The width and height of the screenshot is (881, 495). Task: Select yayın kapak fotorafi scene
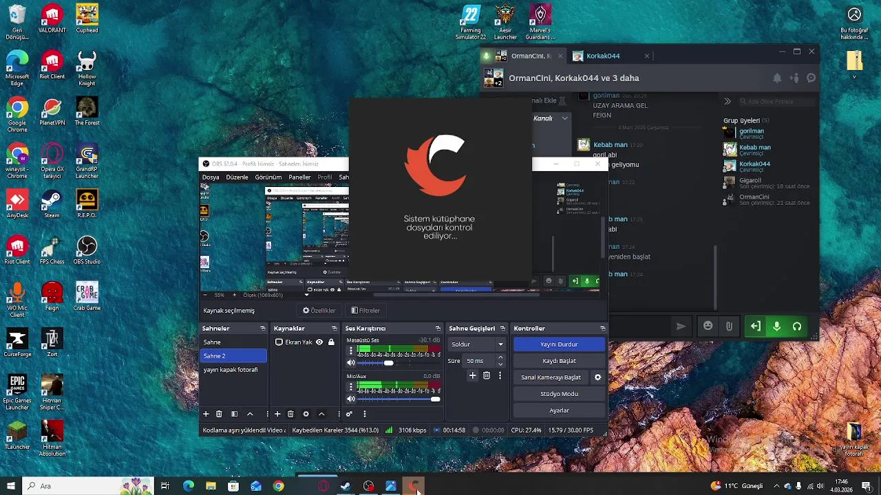click(x=233, y=370)
